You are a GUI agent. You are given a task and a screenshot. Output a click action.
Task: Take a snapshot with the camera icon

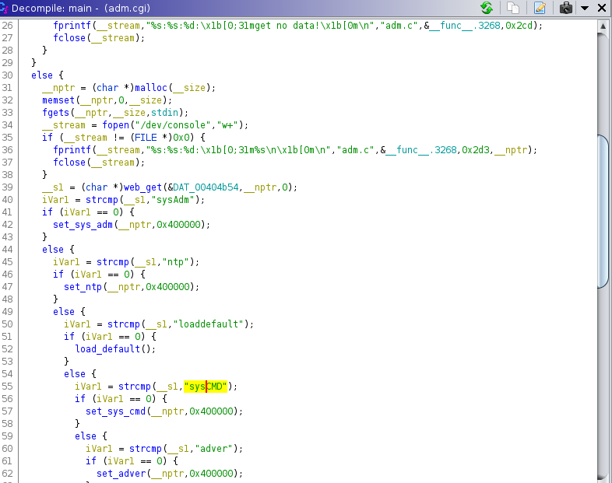coord(566,9)
